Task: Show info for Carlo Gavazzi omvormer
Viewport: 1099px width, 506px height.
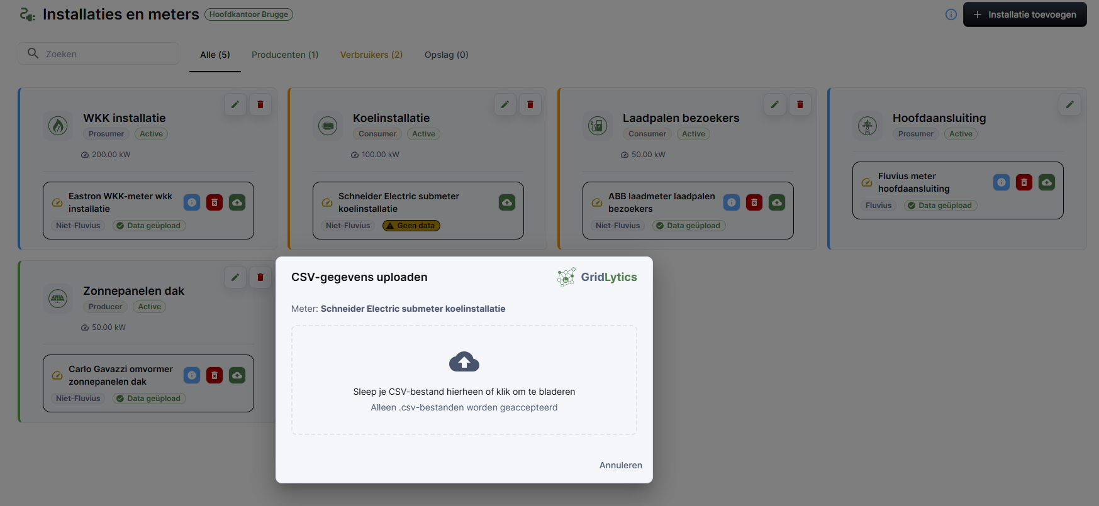Action: (x=192, y=375)
